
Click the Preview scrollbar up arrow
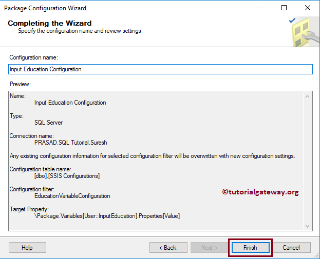coord(307,96)
